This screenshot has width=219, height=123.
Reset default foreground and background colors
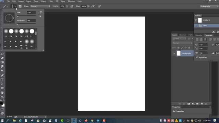(1, 100)
